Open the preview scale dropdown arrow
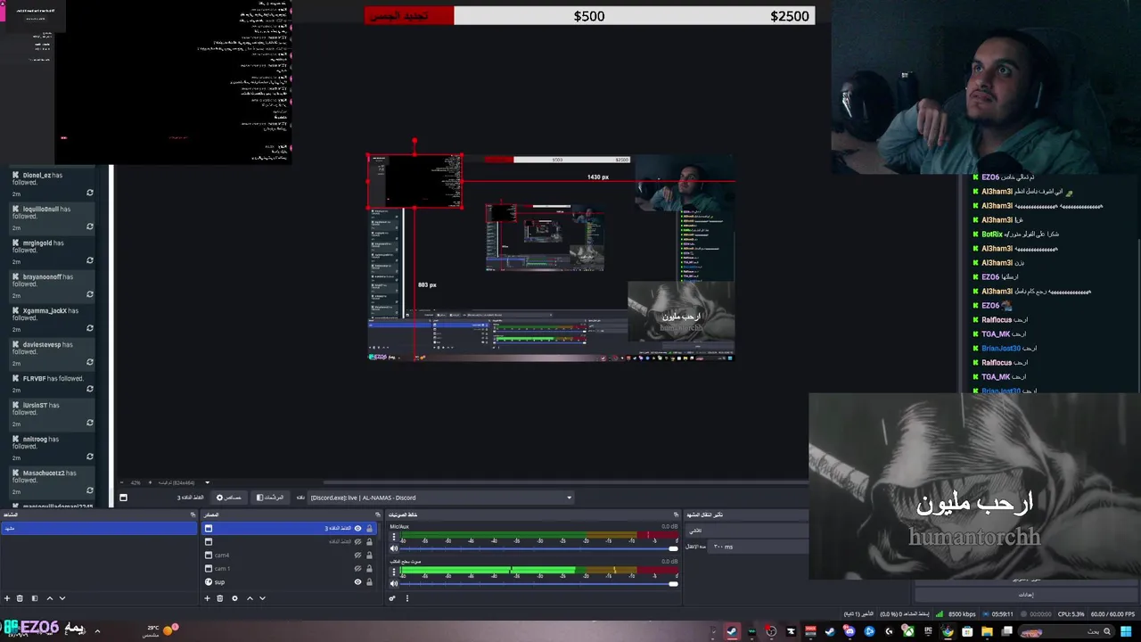 [207, 482]
